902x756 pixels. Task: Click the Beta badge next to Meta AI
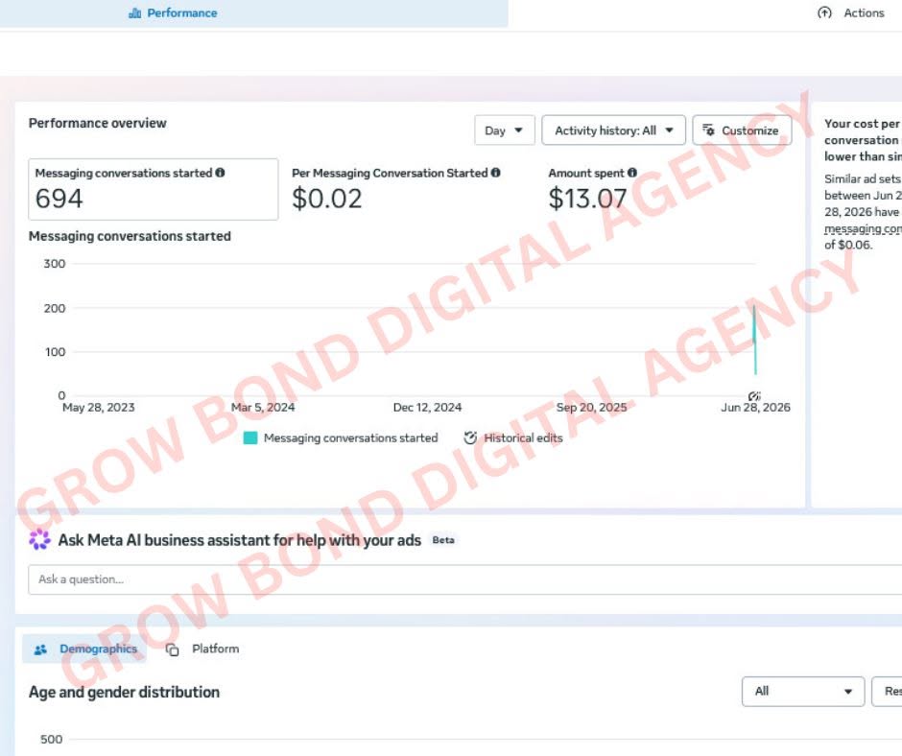(443, 540)
